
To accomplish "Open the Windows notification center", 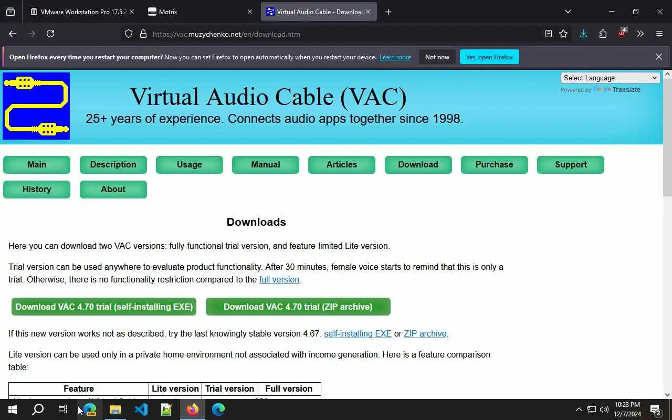I will pos(656,409).
